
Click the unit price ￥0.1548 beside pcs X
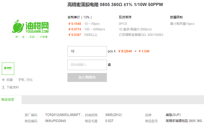pos(125,51)
